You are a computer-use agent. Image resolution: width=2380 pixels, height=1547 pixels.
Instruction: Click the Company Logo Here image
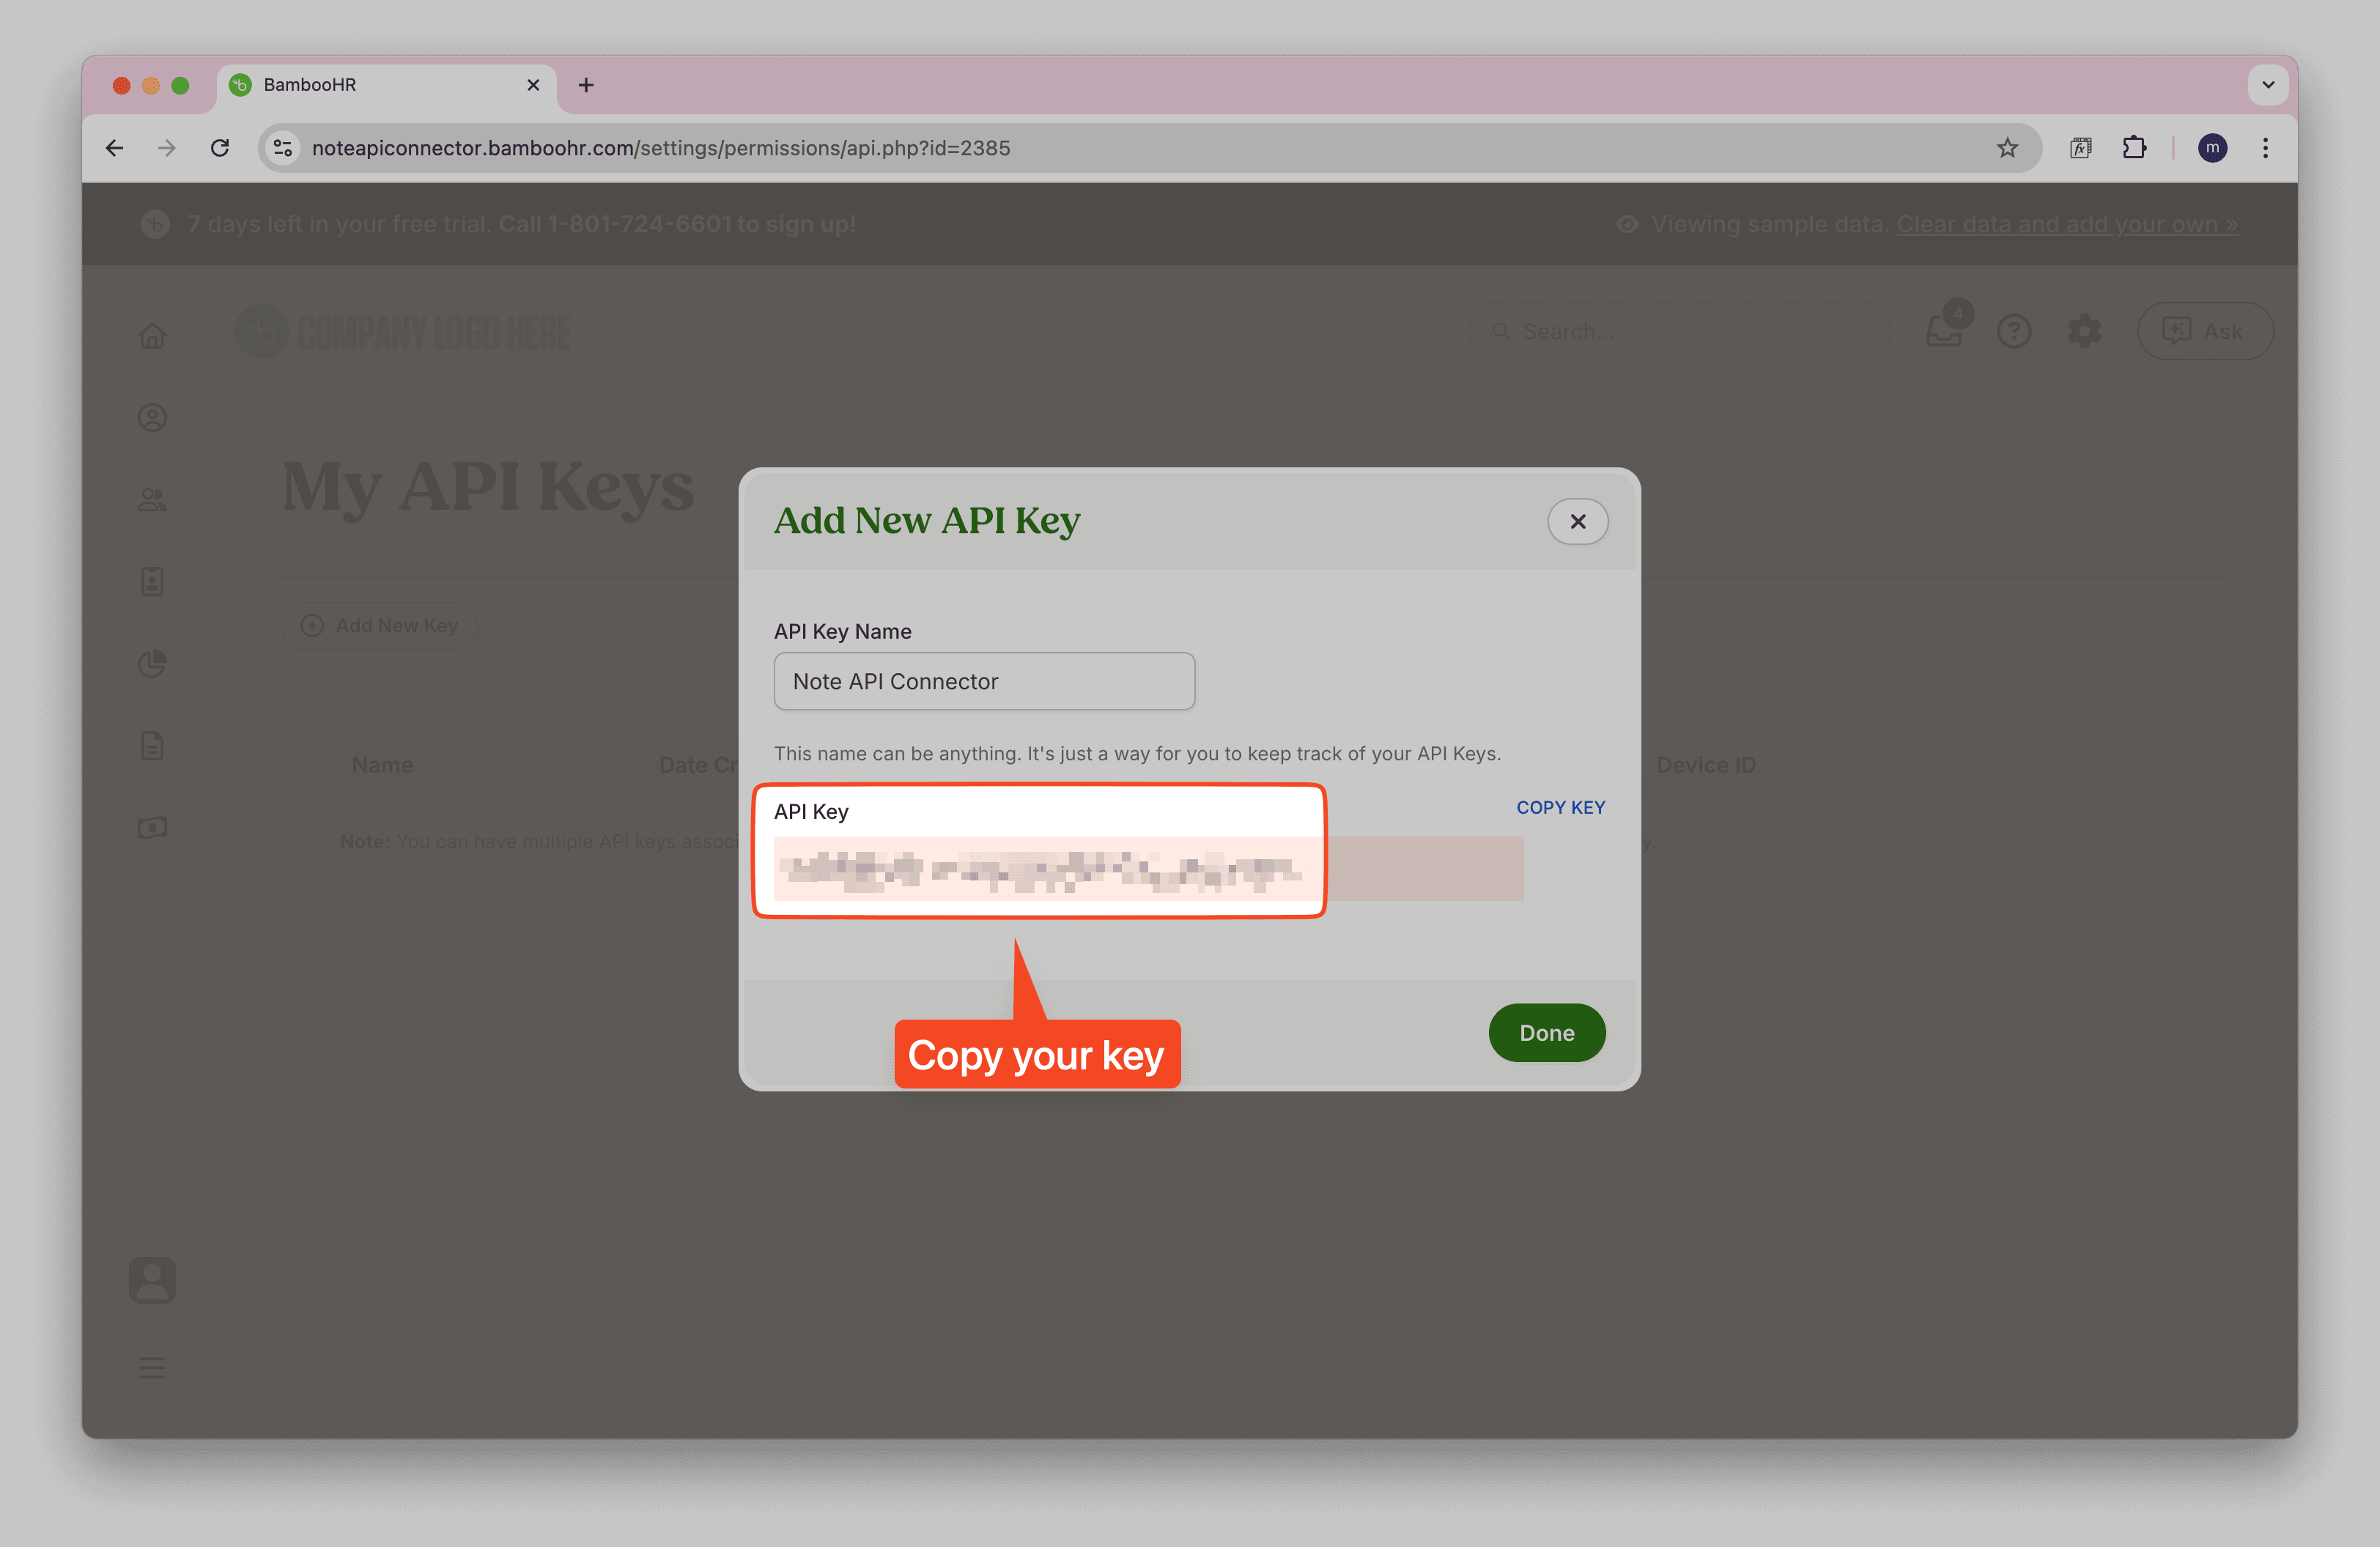pyautogui.click(x=403, y=333)
